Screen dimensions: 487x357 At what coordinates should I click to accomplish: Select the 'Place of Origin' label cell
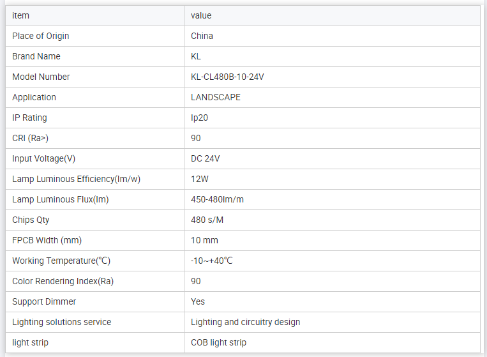[x=41, y=36]
